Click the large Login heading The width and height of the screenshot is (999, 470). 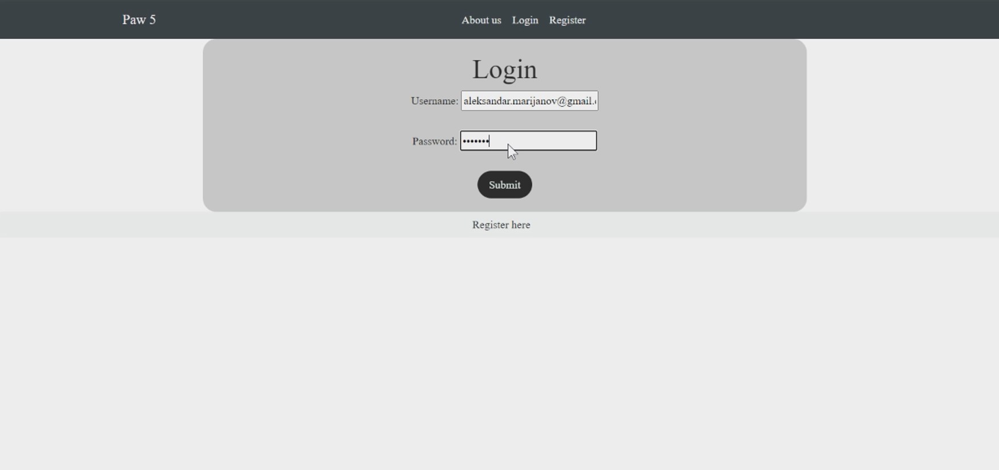pyautogui.click(x=504, y=69)
